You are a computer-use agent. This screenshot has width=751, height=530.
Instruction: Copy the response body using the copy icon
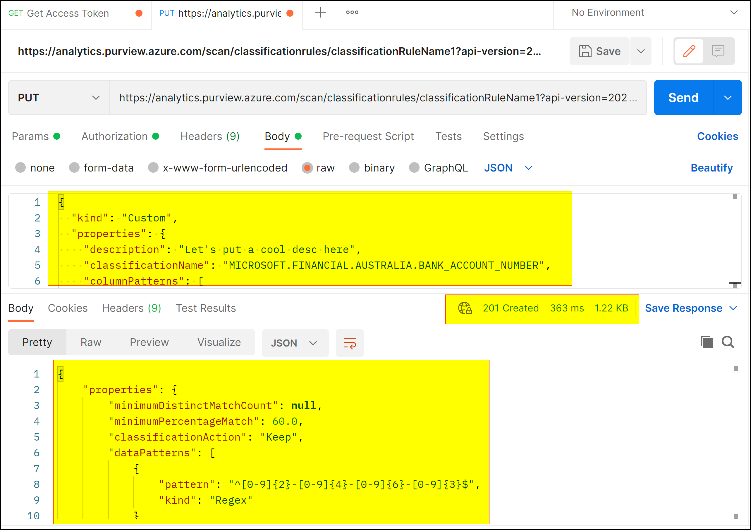click(707, 342)
